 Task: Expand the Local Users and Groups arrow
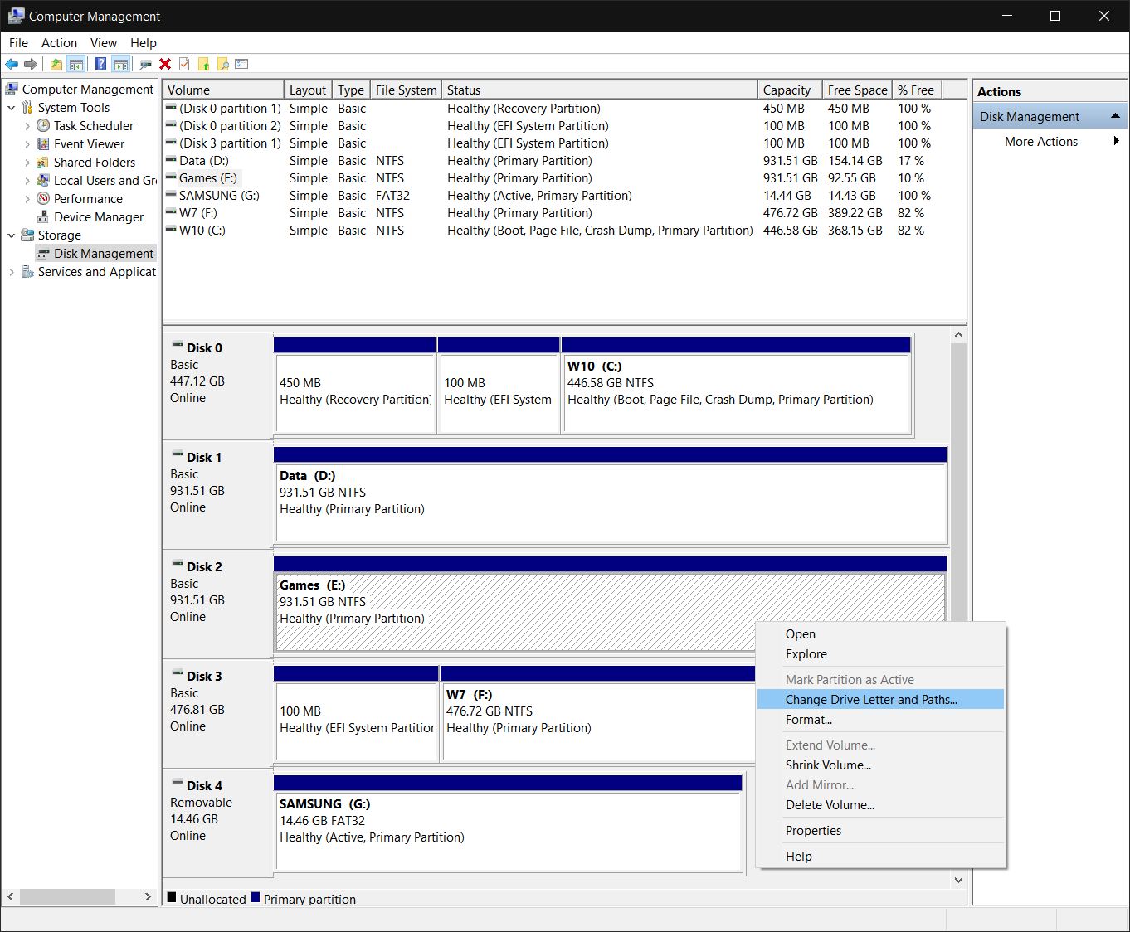pos(27,181)
